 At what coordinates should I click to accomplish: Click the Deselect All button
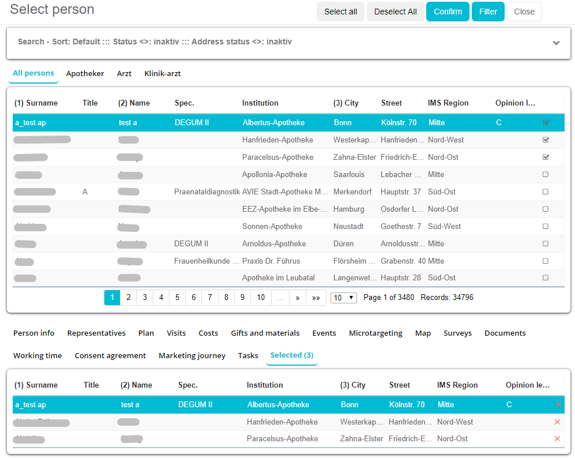pyautogui.click(x=395, y=12)
